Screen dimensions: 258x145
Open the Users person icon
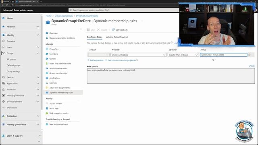[4, 47]
